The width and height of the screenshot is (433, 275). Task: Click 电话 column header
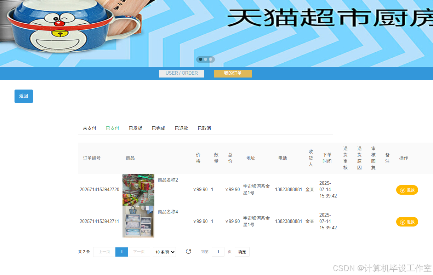[283, 158]
